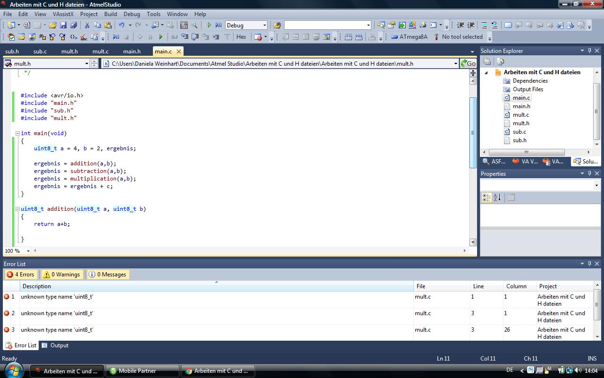Switch to the Output tab
The width and height of the screenshot is (604, 378).
[x=55, y=345]
